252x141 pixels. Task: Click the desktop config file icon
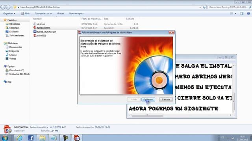tap(35, 24)
